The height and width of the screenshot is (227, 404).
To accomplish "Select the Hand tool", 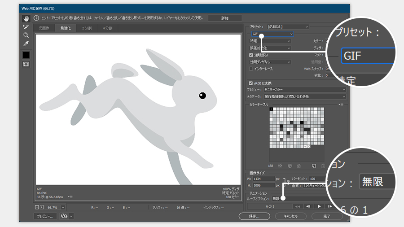I will (x=26, y=18).
